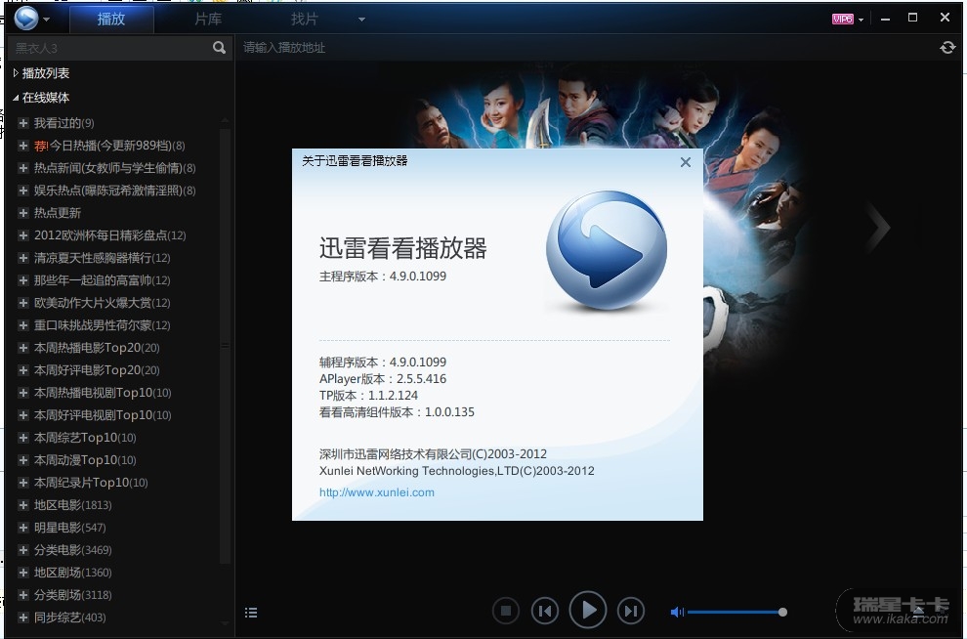Open the VIP6 membership badge
The width and height of the screenshot is (967, 639).
coord(842,20)
